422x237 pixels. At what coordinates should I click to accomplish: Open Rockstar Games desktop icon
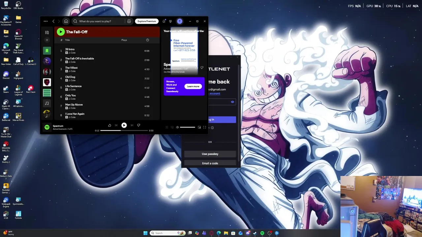point(6,188)
